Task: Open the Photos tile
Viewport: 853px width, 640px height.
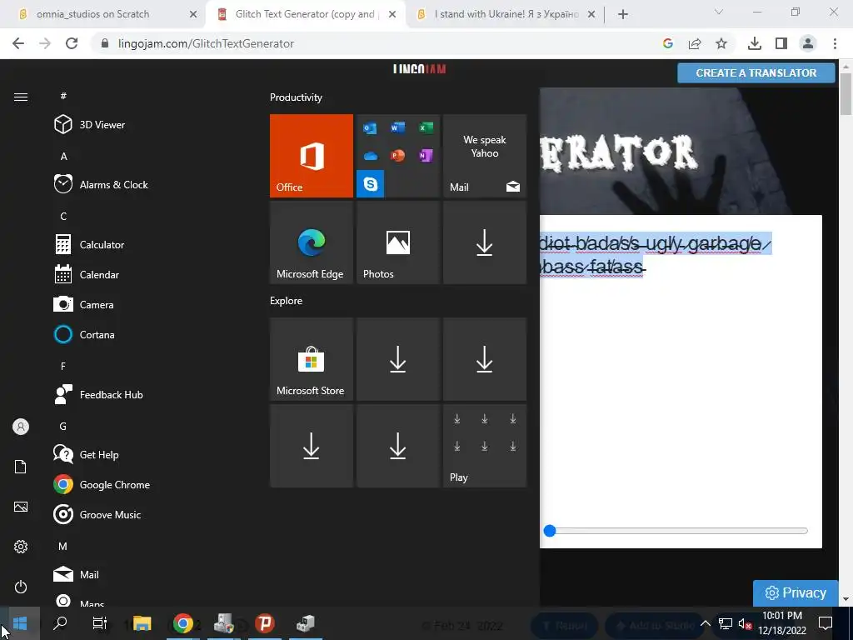Action: point(398,242)
